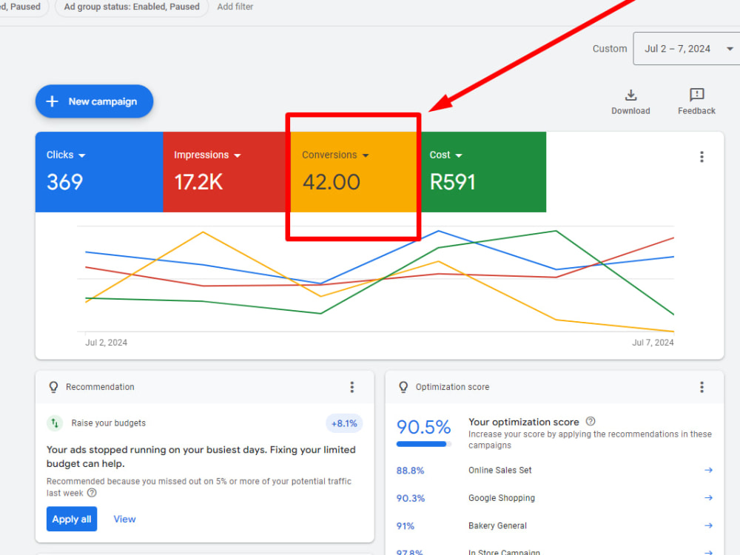Open the Recommendation card three-dot menu
Viewport: 740px width, 555px height.
click(351, 388)
